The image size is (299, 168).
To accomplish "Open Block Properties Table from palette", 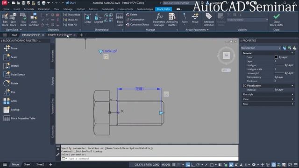I will [x=20, y=118].
